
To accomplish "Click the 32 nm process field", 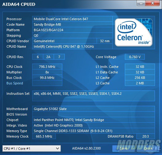I will click(105, 41).
